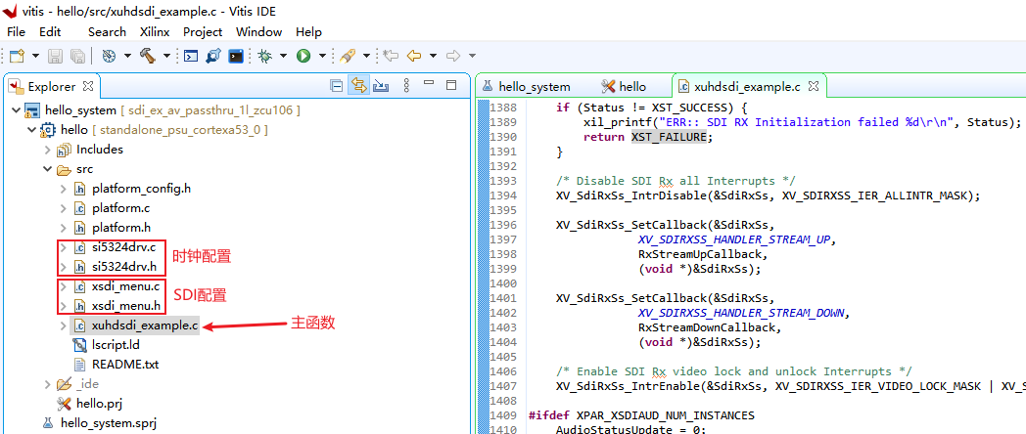Expand the xsdi_menu.c node
Screen dimensions: 1026x434
coord(63,286)
